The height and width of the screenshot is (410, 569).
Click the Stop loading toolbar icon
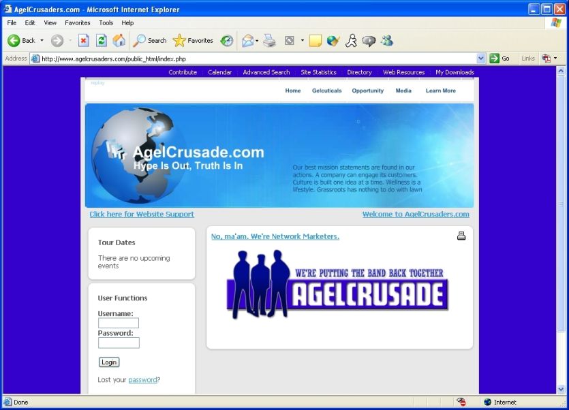tap(83, 41)
